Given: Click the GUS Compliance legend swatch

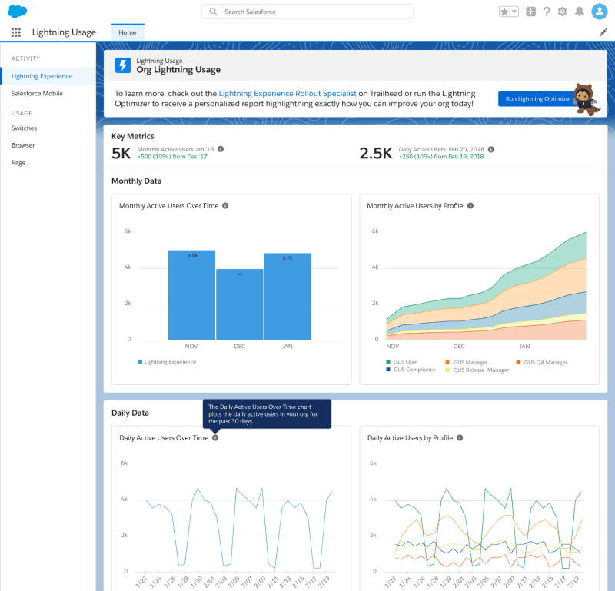Looking at the screenshot, I should point(388,370).
